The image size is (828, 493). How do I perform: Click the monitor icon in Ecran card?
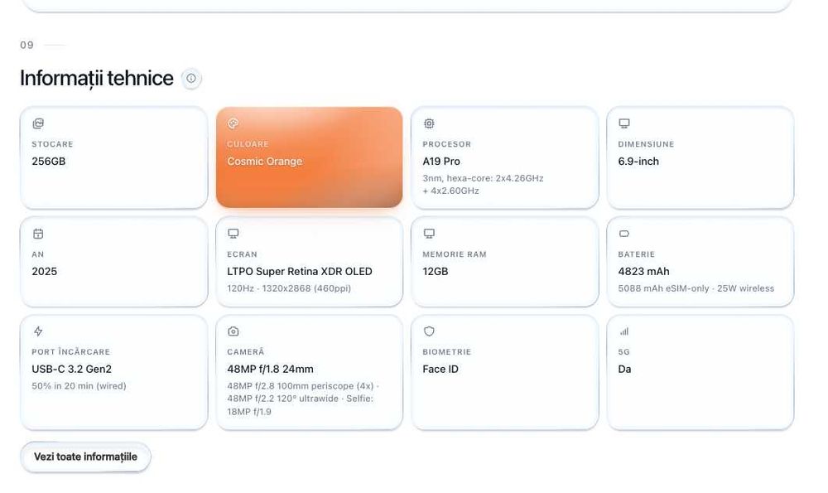click(x=233, y=234)
